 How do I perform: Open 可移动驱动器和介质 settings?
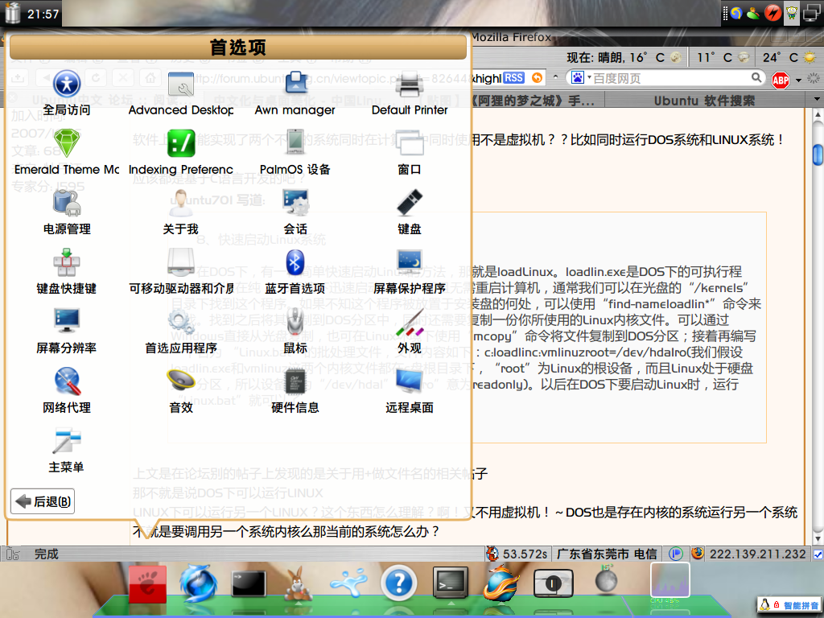181,272
